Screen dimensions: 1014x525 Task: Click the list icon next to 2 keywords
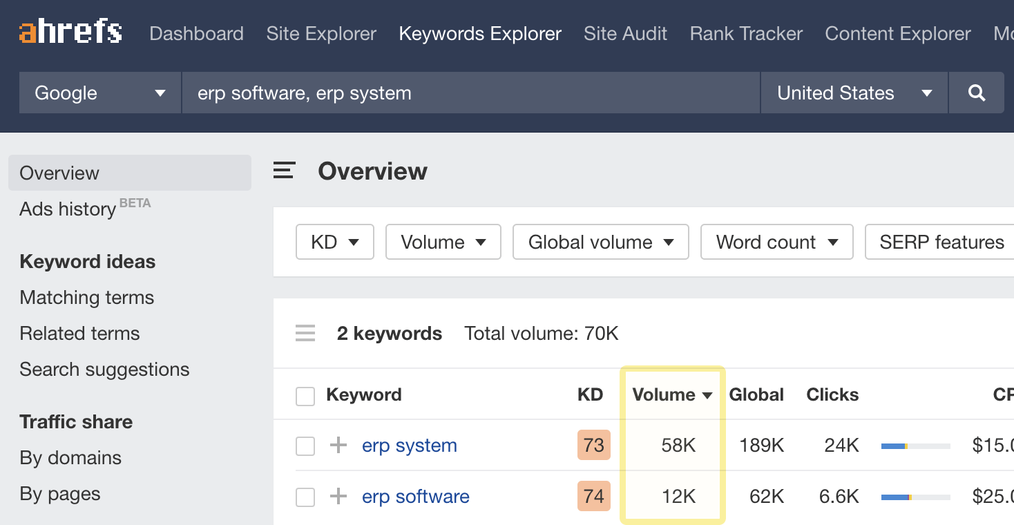(x=305, y=334)
